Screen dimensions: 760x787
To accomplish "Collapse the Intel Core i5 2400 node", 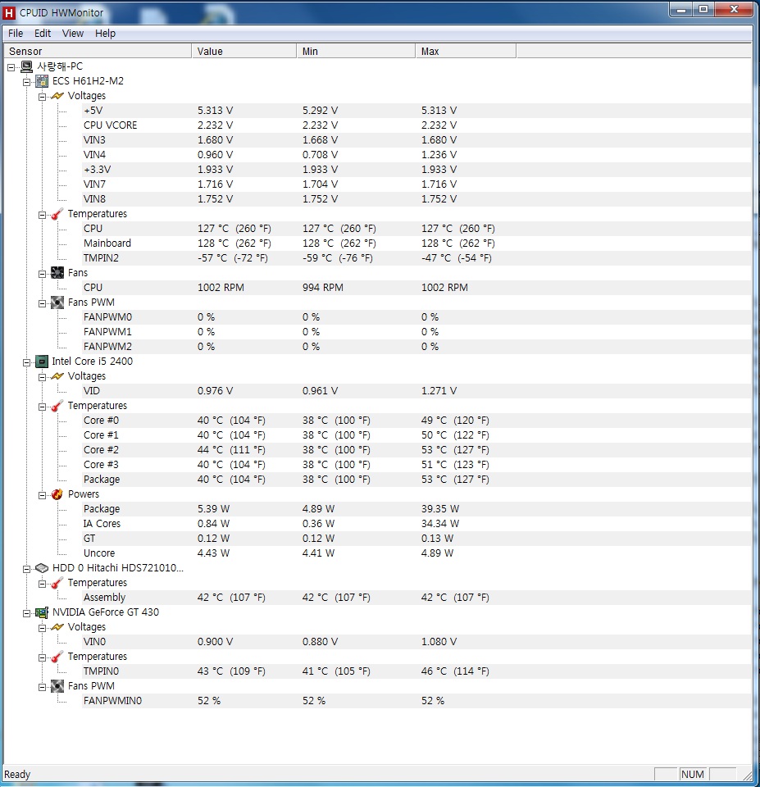I will tap(26, 362).
